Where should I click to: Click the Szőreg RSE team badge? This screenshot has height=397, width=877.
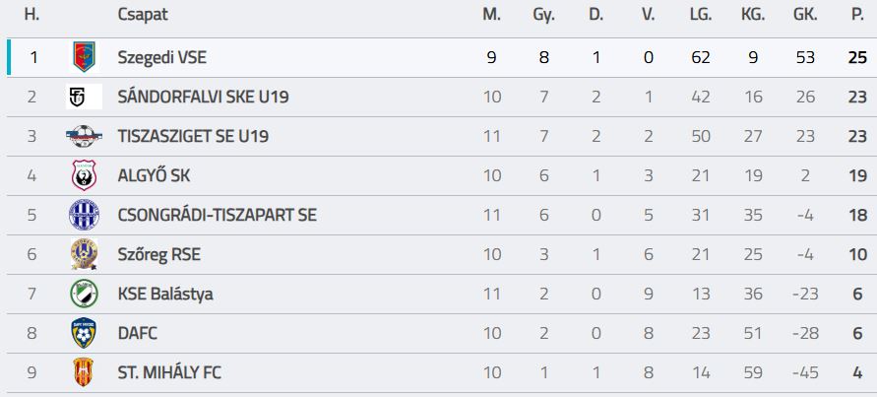[x=84, y=254]
